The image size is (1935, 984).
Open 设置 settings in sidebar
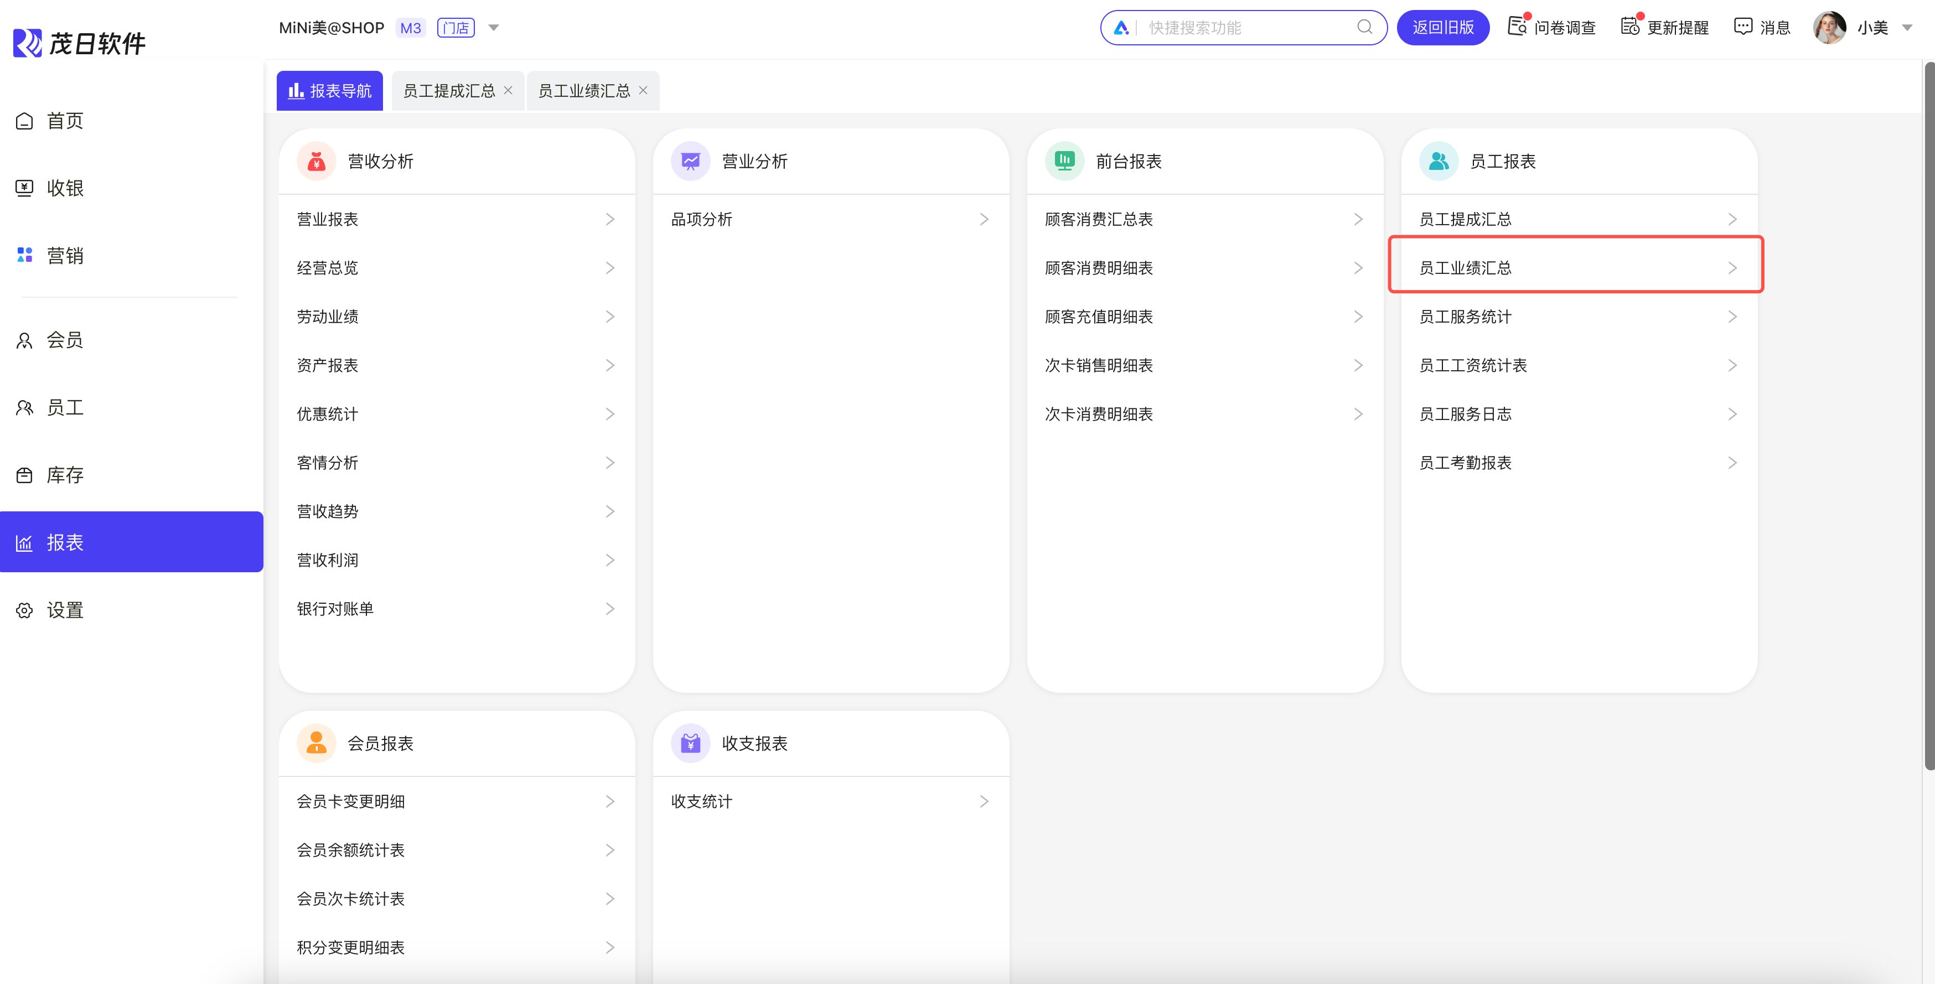click(x=132, y=610)
